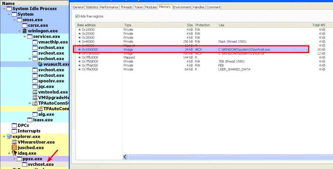The width and height of the screenshot is (333, 169).
Task: Switch to the Threads tab
Action: coord(126,7)
